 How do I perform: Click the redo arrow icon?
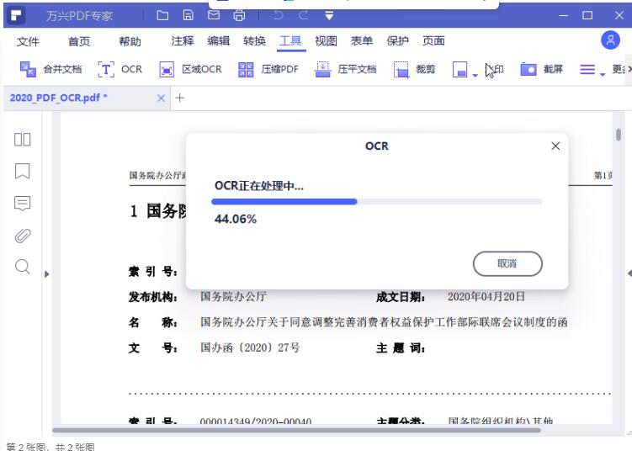(304, 16)
